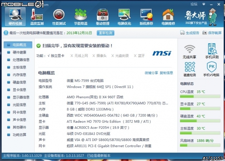This screenshot has height=161, width=225.
Task: Click the 重新检测 rescan button
Action: tap(105, 33)
